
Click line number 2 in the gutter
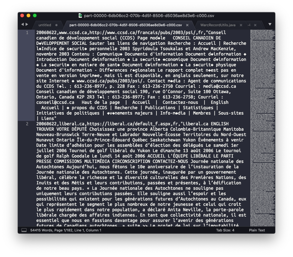click(27, 124)
